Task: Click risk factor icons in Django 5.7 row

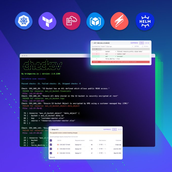Action: click(x=102, y=153)
